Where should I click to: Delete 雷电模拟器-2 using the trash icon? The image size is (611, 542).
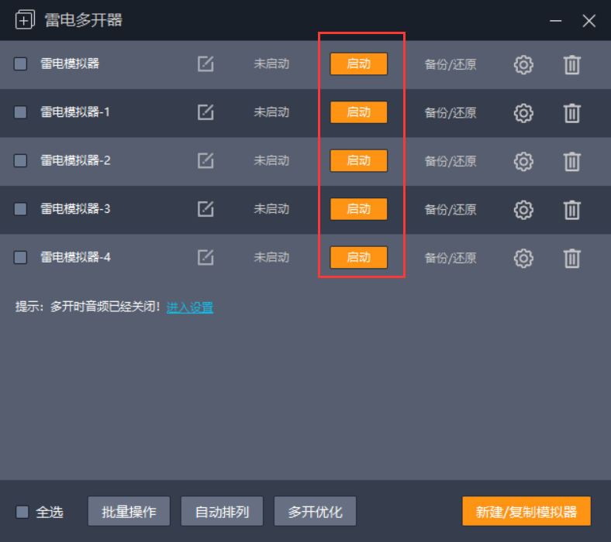[x=572, y=162]
